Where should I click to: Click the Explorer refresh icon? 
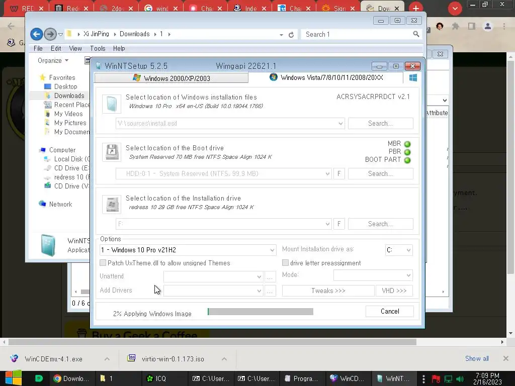tap(291, 35)
